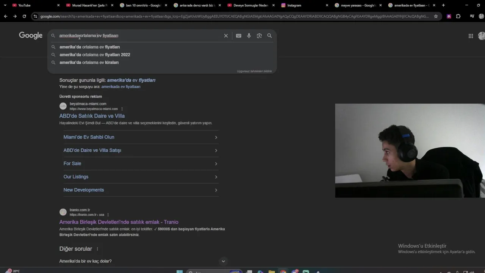Viewport: 485px width, 273px height.
Task: Open the For Sale sitelink
Action: 141,164
